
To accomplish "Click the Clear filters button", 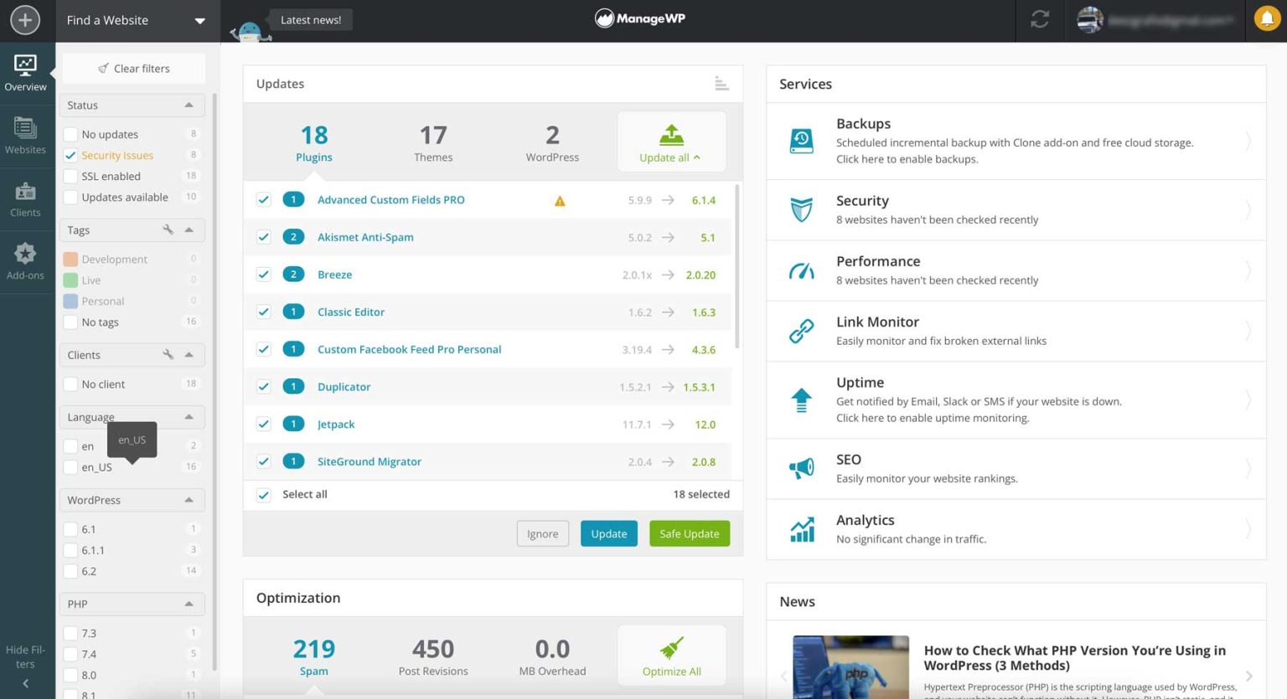I will pyautogui.click(x=132, y=68).
